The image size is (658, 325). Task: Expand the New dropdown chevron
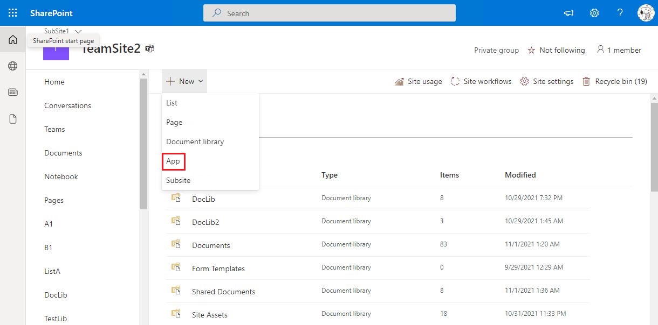click(x=201, y=82)
